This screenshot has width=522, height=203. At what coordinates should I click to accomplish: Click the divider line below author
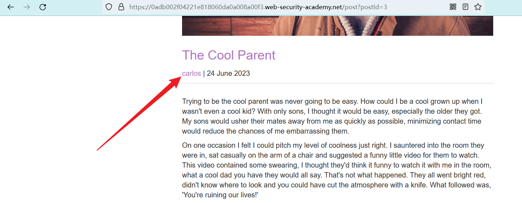point(337,83)
